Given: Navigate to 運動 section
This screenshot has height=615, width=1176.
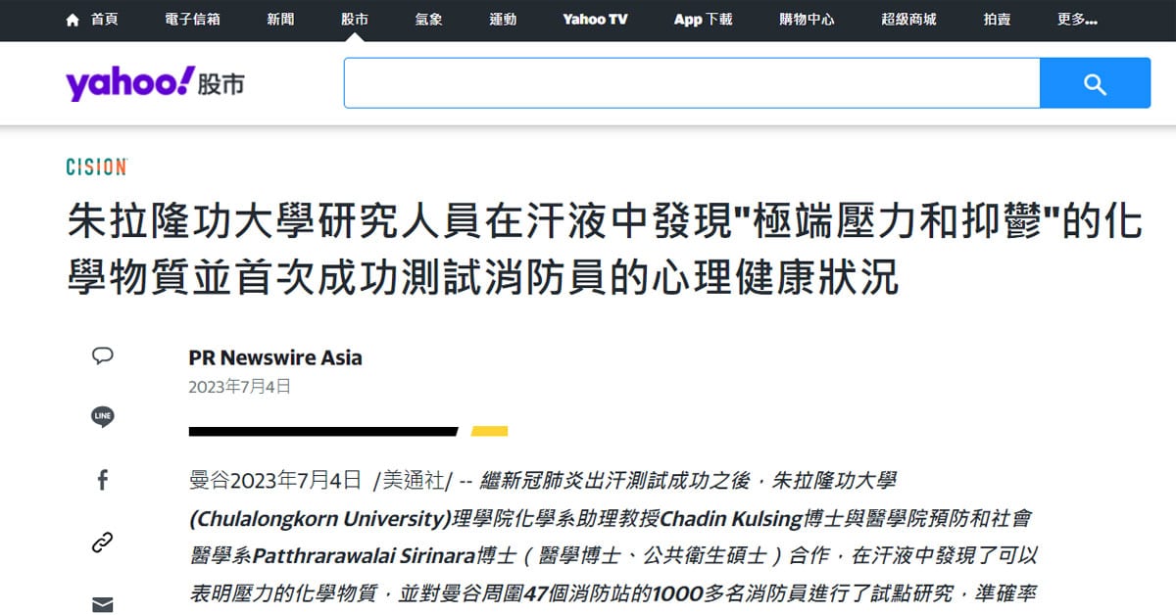Looking at the screenshot, I should coord(503,20).
